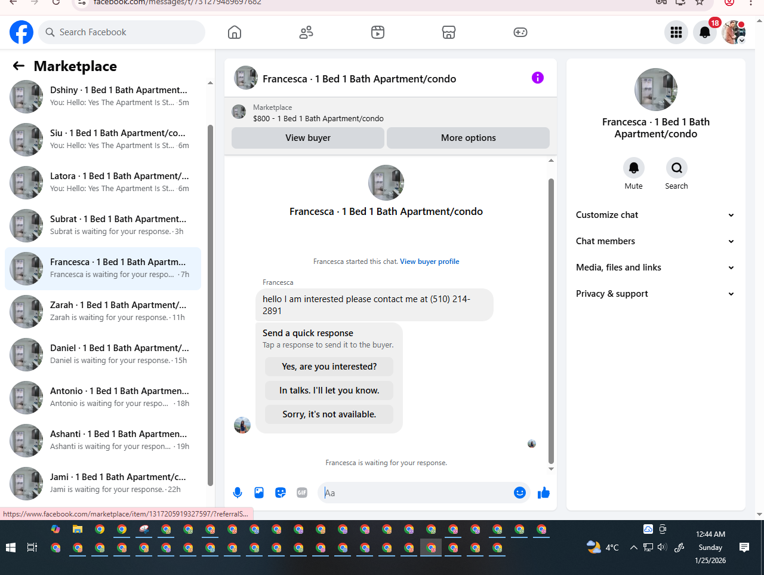
Task: Attach a photo file icon
Action: (259, 493)
